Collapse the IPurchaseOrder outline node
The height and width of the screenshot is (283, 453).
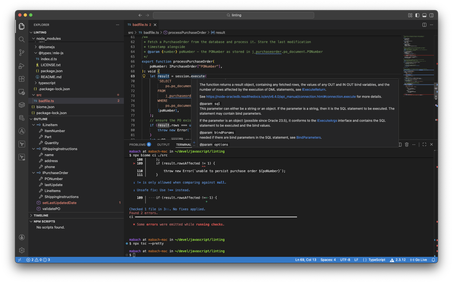point(34,173)
